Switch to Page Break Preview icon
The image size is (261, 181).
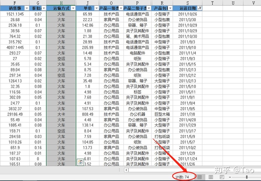pyautogui.click(x=222, y=177)
